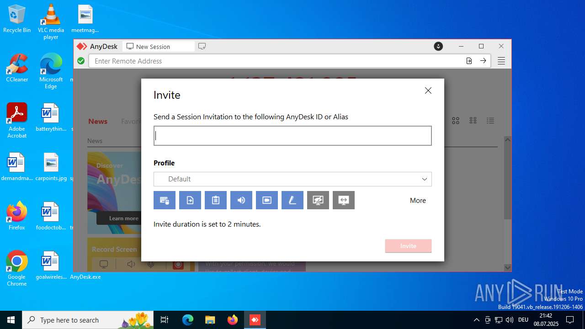Switch to the New Session tab
This screenshot has height=329, width=585.
[x=158, y=47]
